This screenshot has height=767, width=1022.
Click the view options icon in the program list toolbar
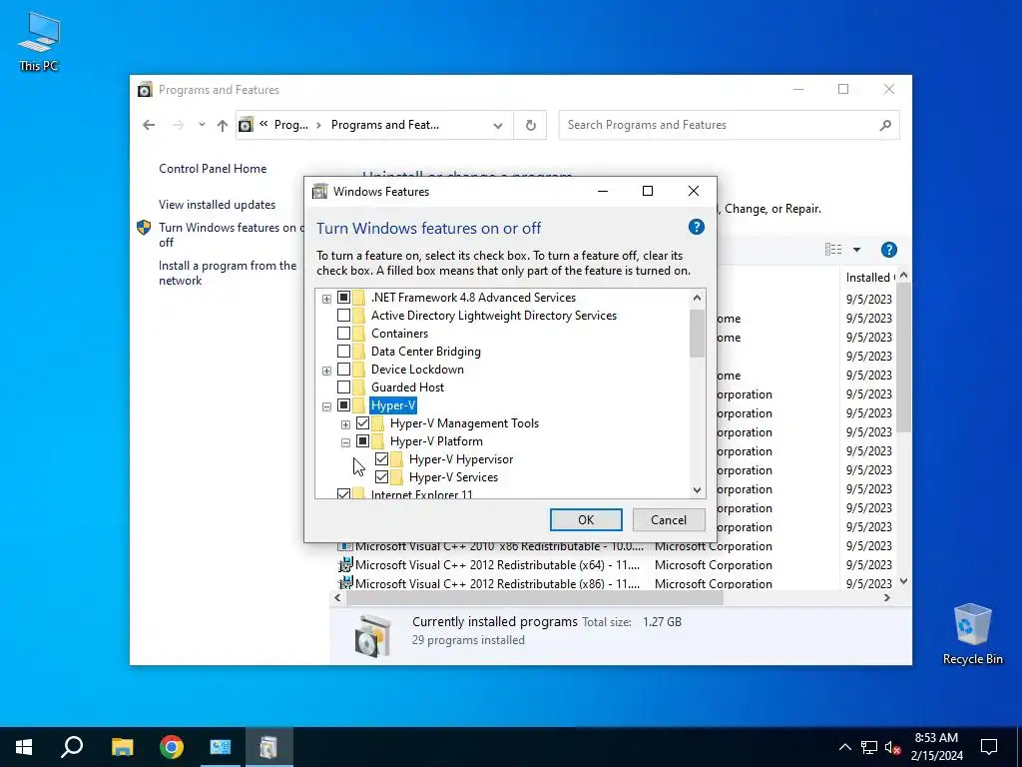pyautogui.click(x=833, y=249)
